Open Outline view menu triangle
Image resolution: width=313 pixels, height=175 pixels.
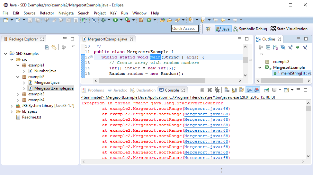click(262, 54)
